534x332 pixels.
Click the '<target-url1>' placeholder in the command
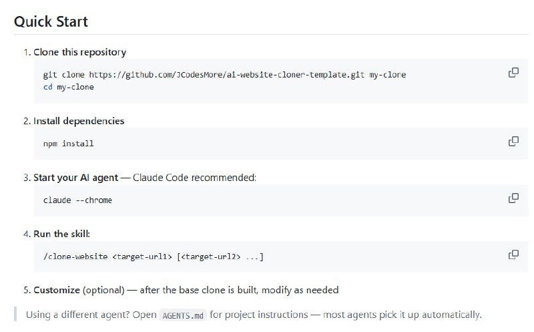coord(142,257)
